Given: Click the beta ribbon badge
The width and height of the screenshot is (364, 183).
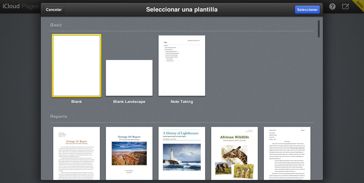Looking at the screenshot, I should tap(359, 5).
